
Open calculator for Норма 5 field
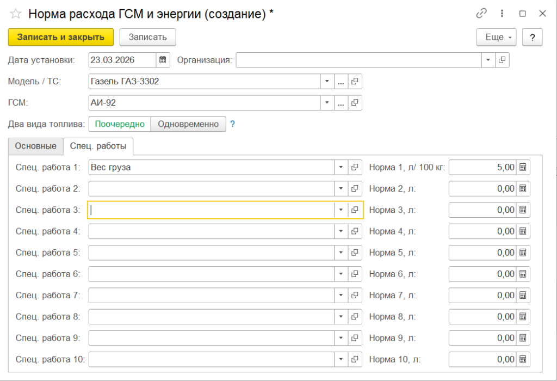[x=523, y=253]
